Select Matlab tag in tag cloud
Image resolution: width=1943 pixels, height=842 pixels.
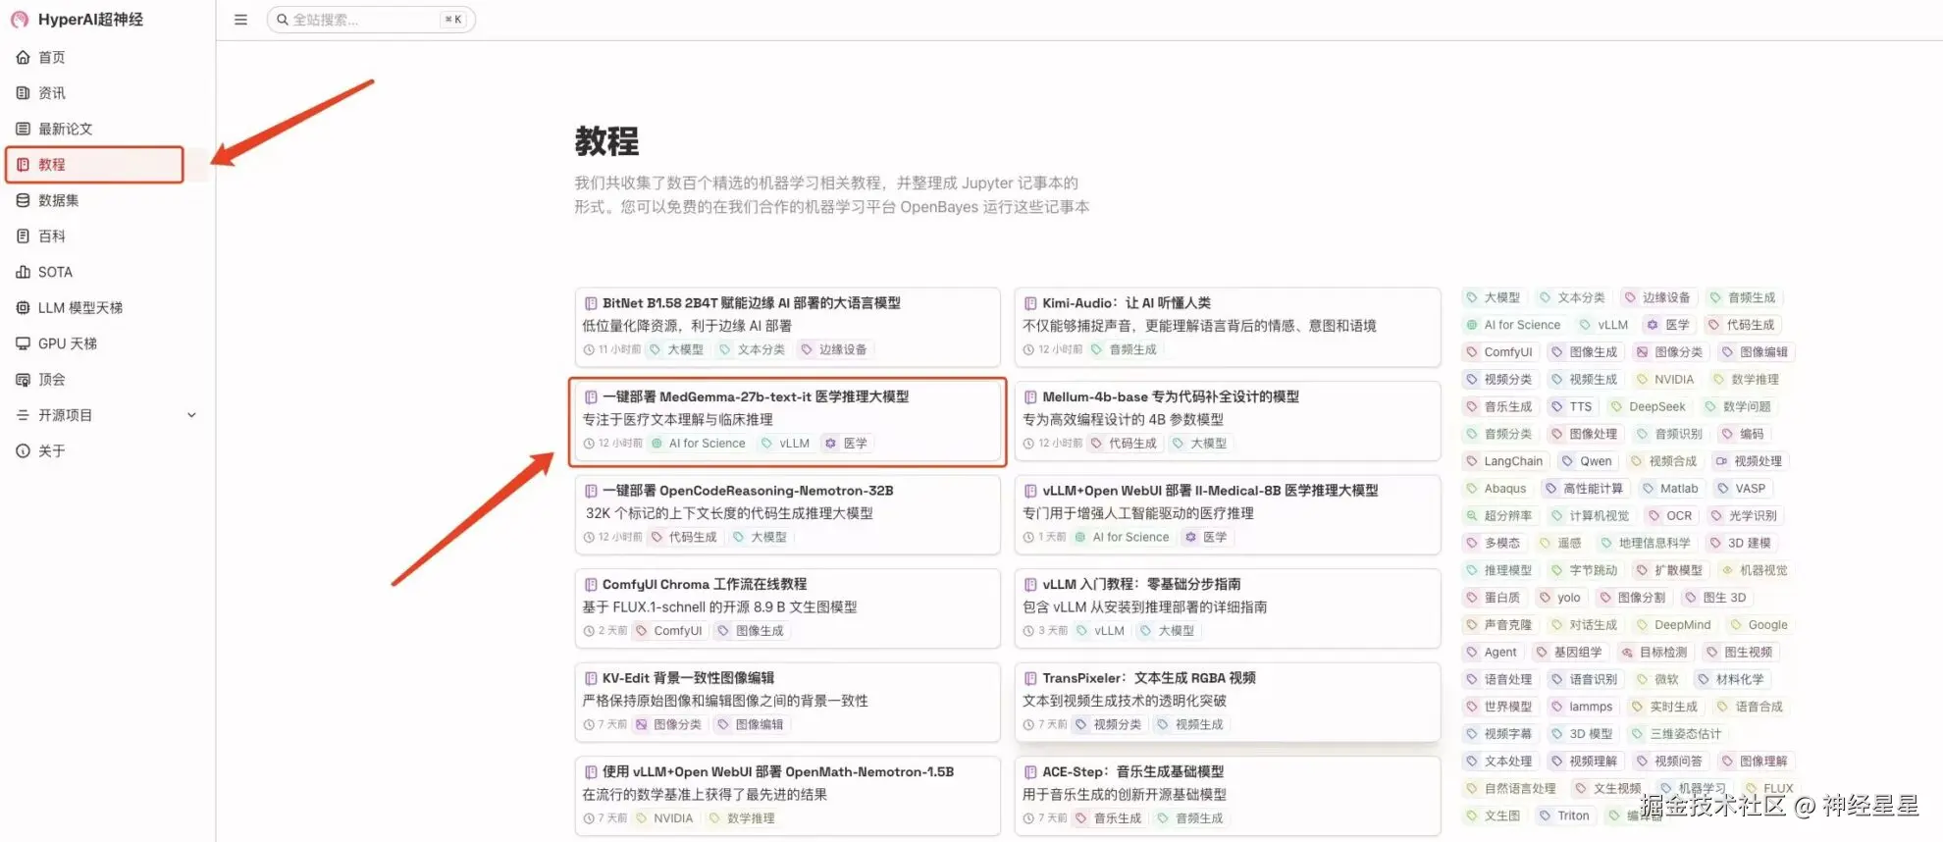pyautogui.click(x=1671, y=489)
